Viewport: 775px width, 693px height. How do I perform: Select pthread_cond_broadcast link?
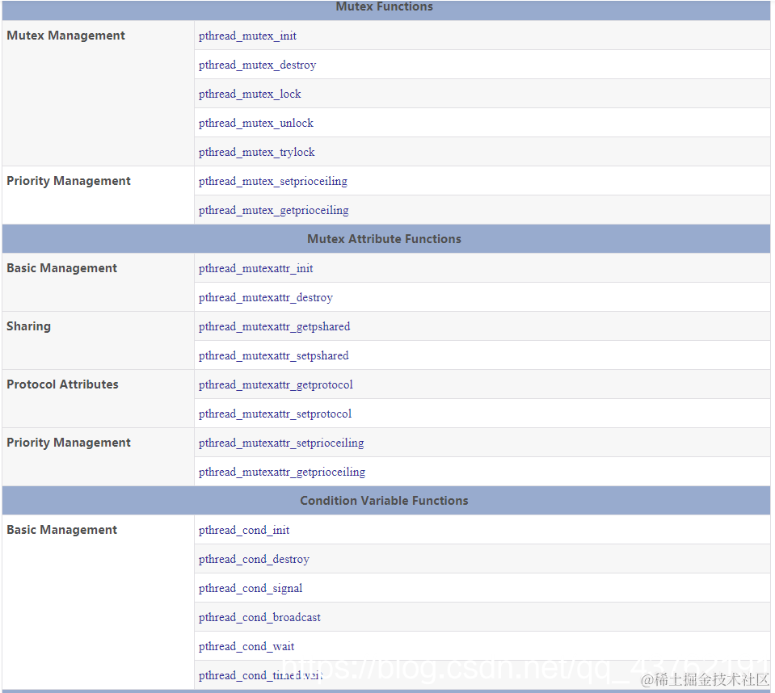(x=259, y=617)
